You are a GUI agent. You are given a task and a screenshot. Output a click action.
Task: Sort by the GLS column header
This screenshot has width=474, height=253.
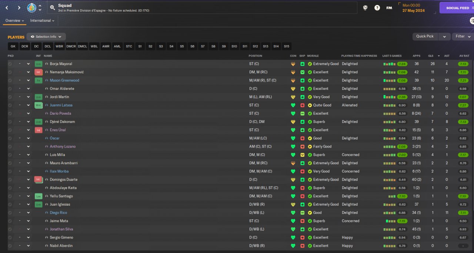pos(430,56)
